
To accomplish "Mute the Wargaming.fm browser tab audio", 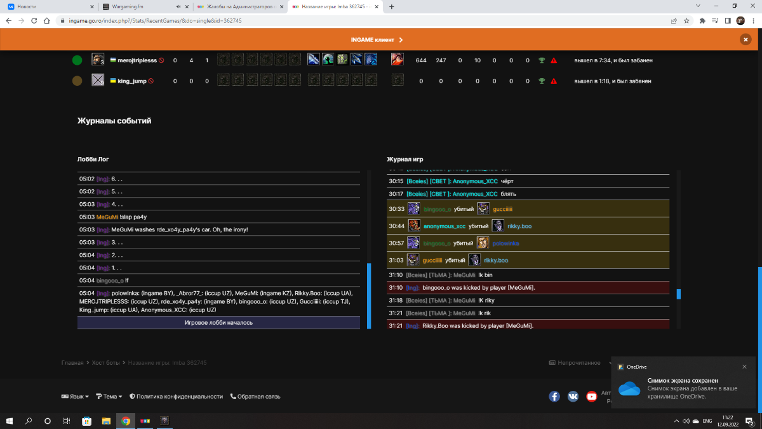I will pos(178,7).
